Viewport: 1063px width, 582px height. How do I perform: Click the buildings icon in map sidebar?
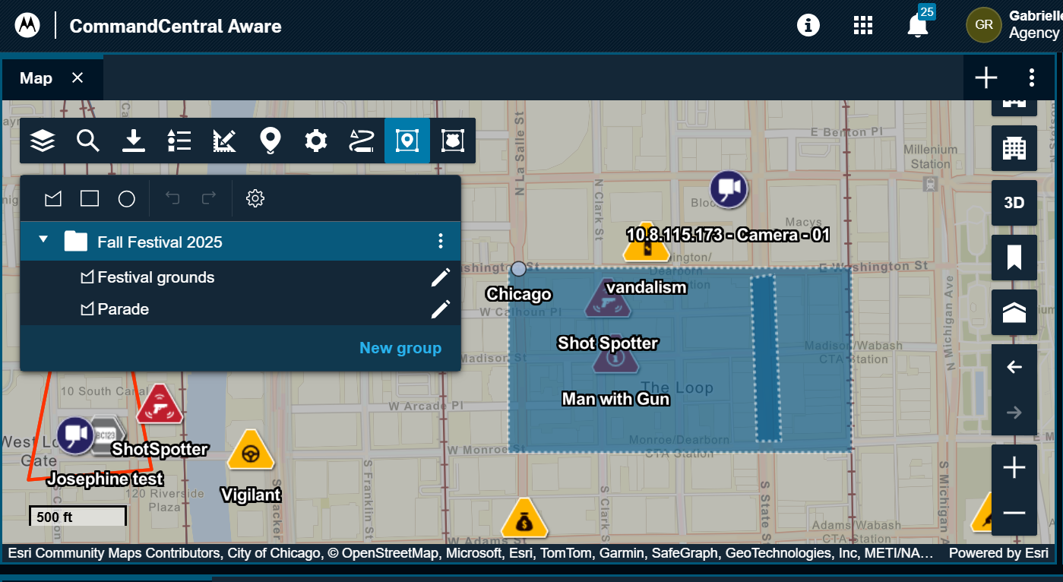[1014, 148]
